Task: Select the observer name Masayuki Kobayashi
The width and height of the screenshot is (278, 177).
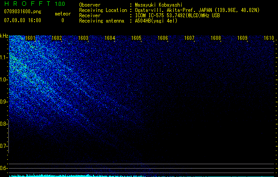Action: (159, 5)
